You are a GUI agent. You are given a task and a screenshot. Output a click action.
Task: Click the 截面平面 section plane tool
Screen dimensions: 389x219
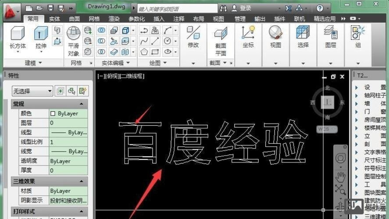[x=221, y=42]
